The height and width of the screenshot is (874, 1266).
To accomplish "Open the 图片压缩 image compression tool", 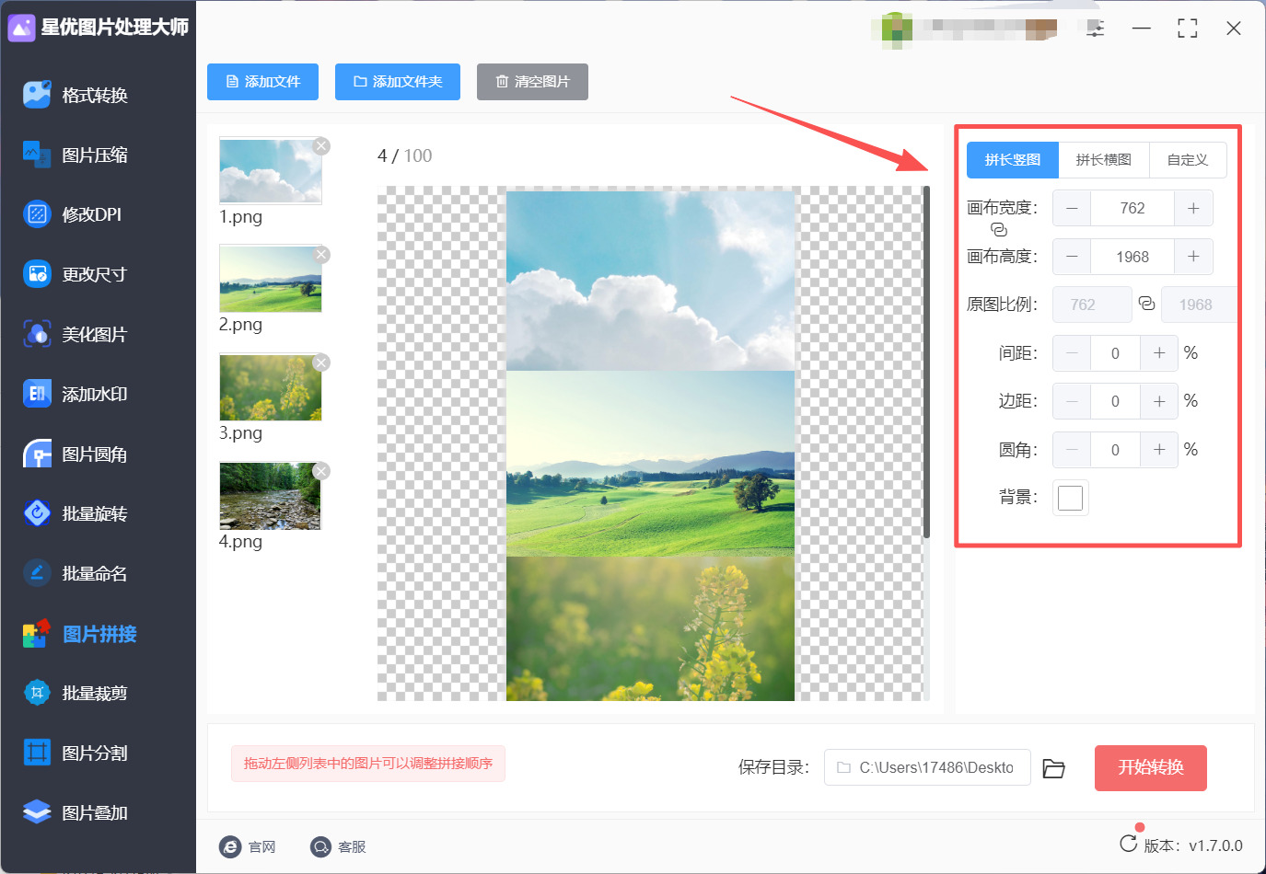I will point(75,155).
